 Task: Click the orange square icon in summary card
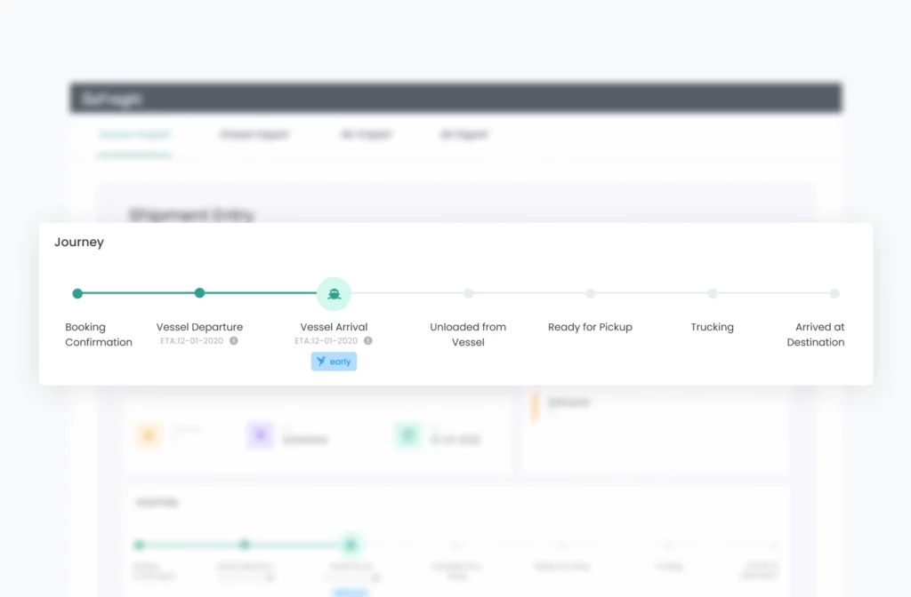pyautogui.click(x=148, y=435)
